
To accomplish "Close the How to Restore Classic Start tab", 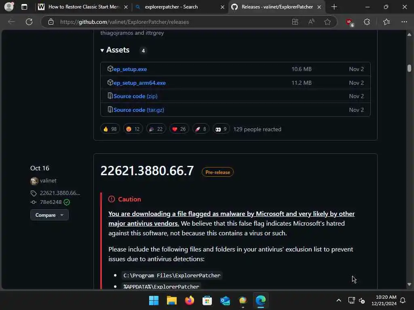I will pyautogui.click(x=126, y=7).
